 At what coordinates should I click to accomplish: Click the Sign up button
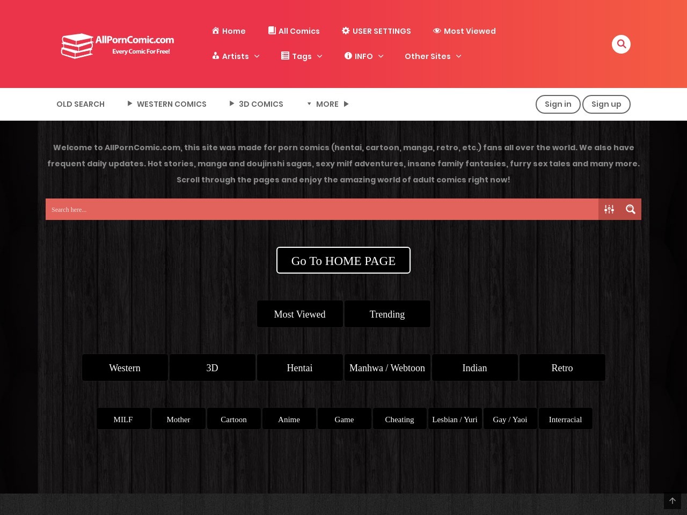pyautogui.click(x=606, y=104)
